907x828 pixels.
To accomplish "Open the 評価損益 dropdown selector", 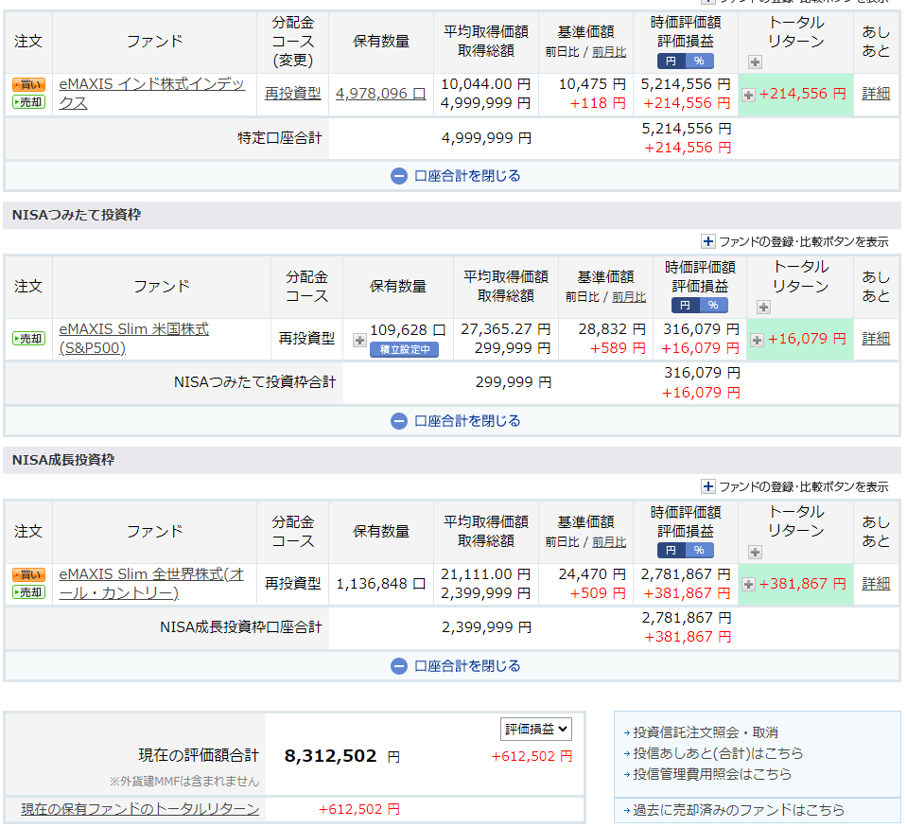I will point(535,729).
